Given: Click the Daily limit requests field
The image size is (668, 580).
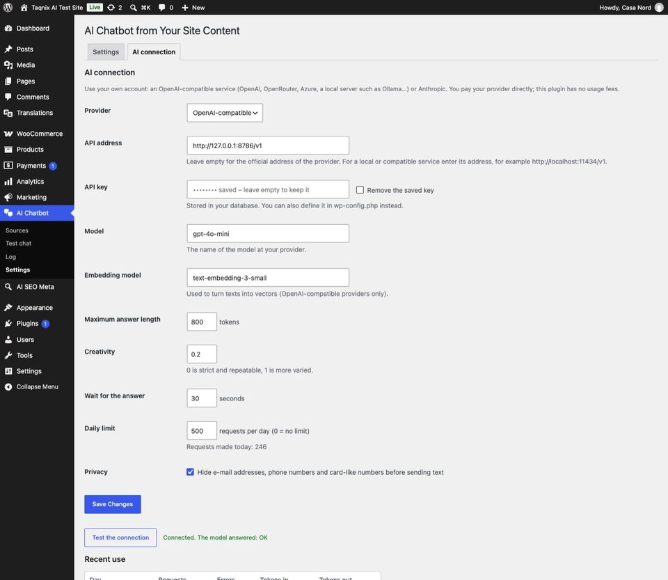Looking at the screenshot, I should [202, 430].
